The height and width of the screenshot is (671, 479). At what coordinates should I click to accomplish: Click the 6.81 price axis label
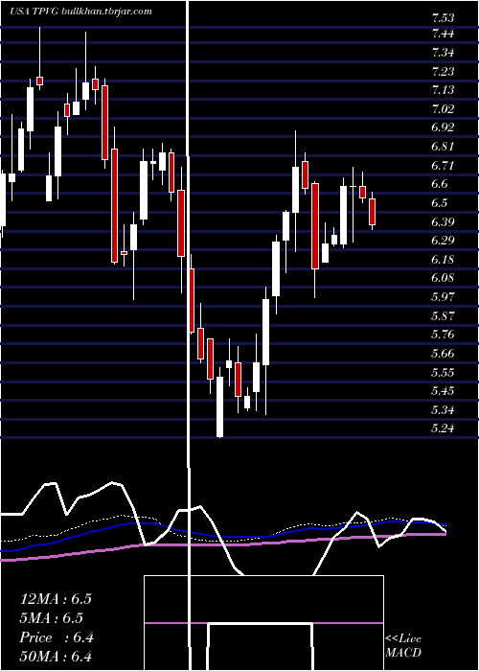click(x=443, y=147)
